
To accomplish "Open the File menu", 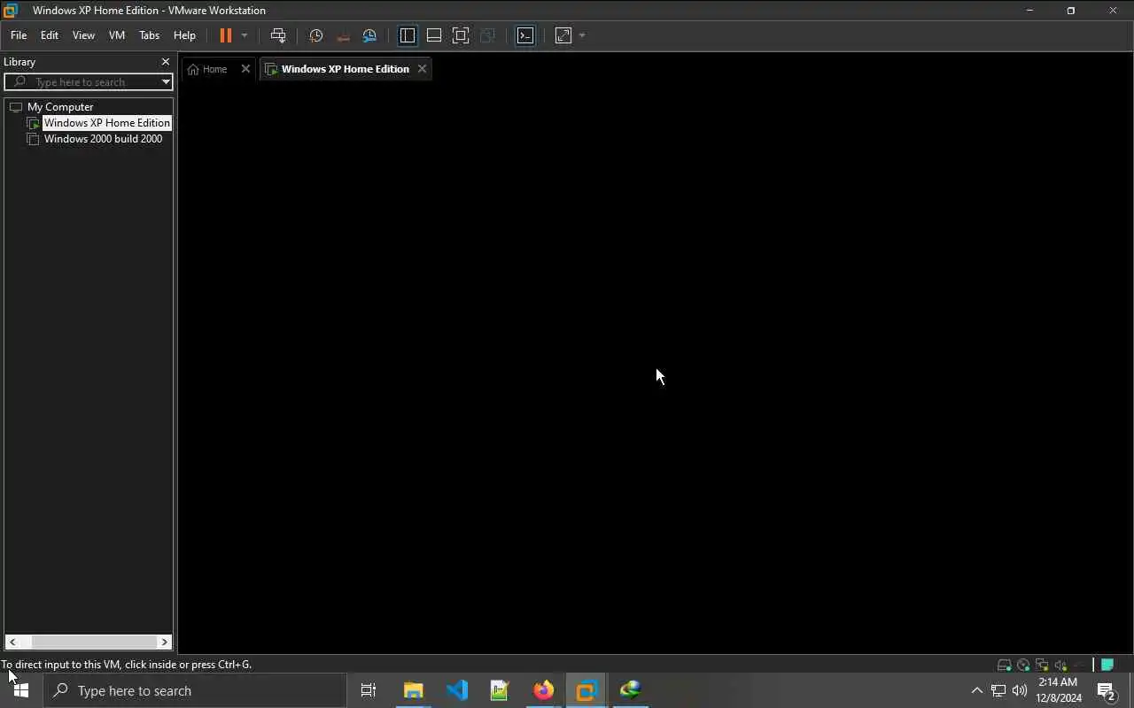I will [x=19, y=35].
